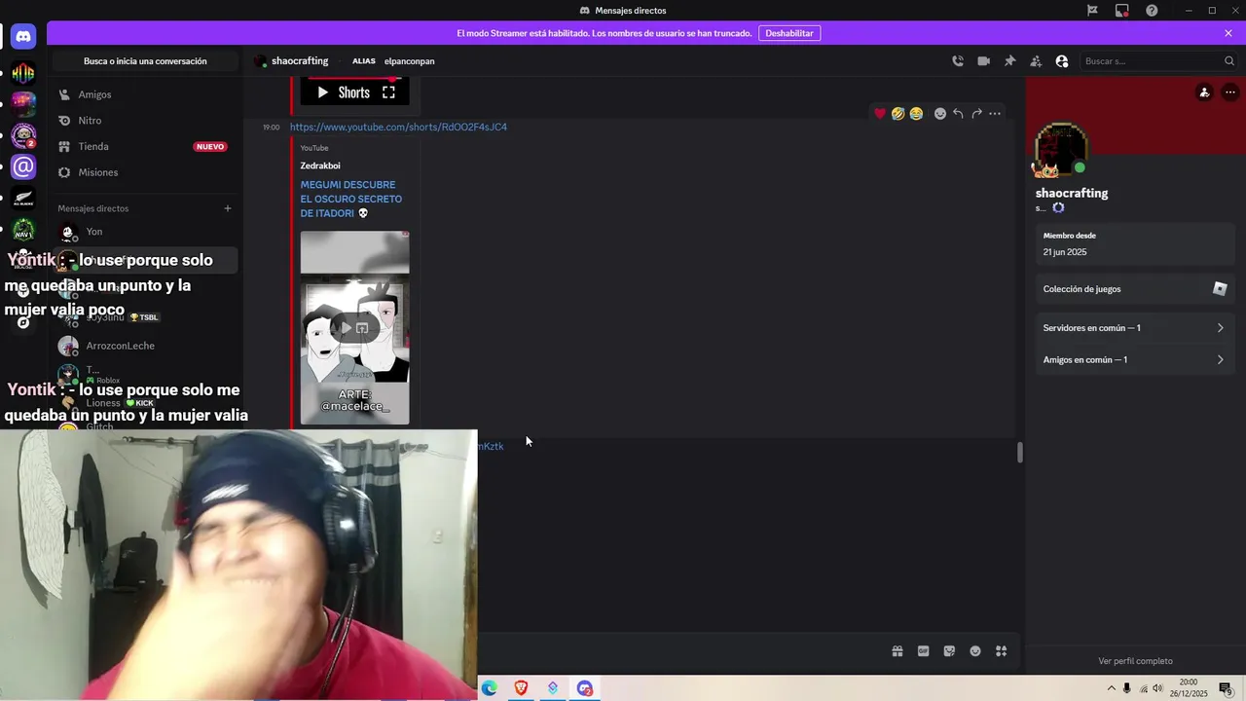Open the youtube.com/shorts/RdOO2F4sJC4 link
Image resolution: width=1246 pixels, height=701 pixels.
click(x=398, y=127)
